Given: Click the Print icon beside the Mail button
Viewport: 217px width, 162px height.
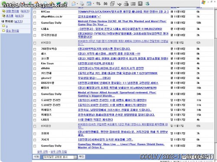Looking at the screenshot, I should [x=82, y=3].
